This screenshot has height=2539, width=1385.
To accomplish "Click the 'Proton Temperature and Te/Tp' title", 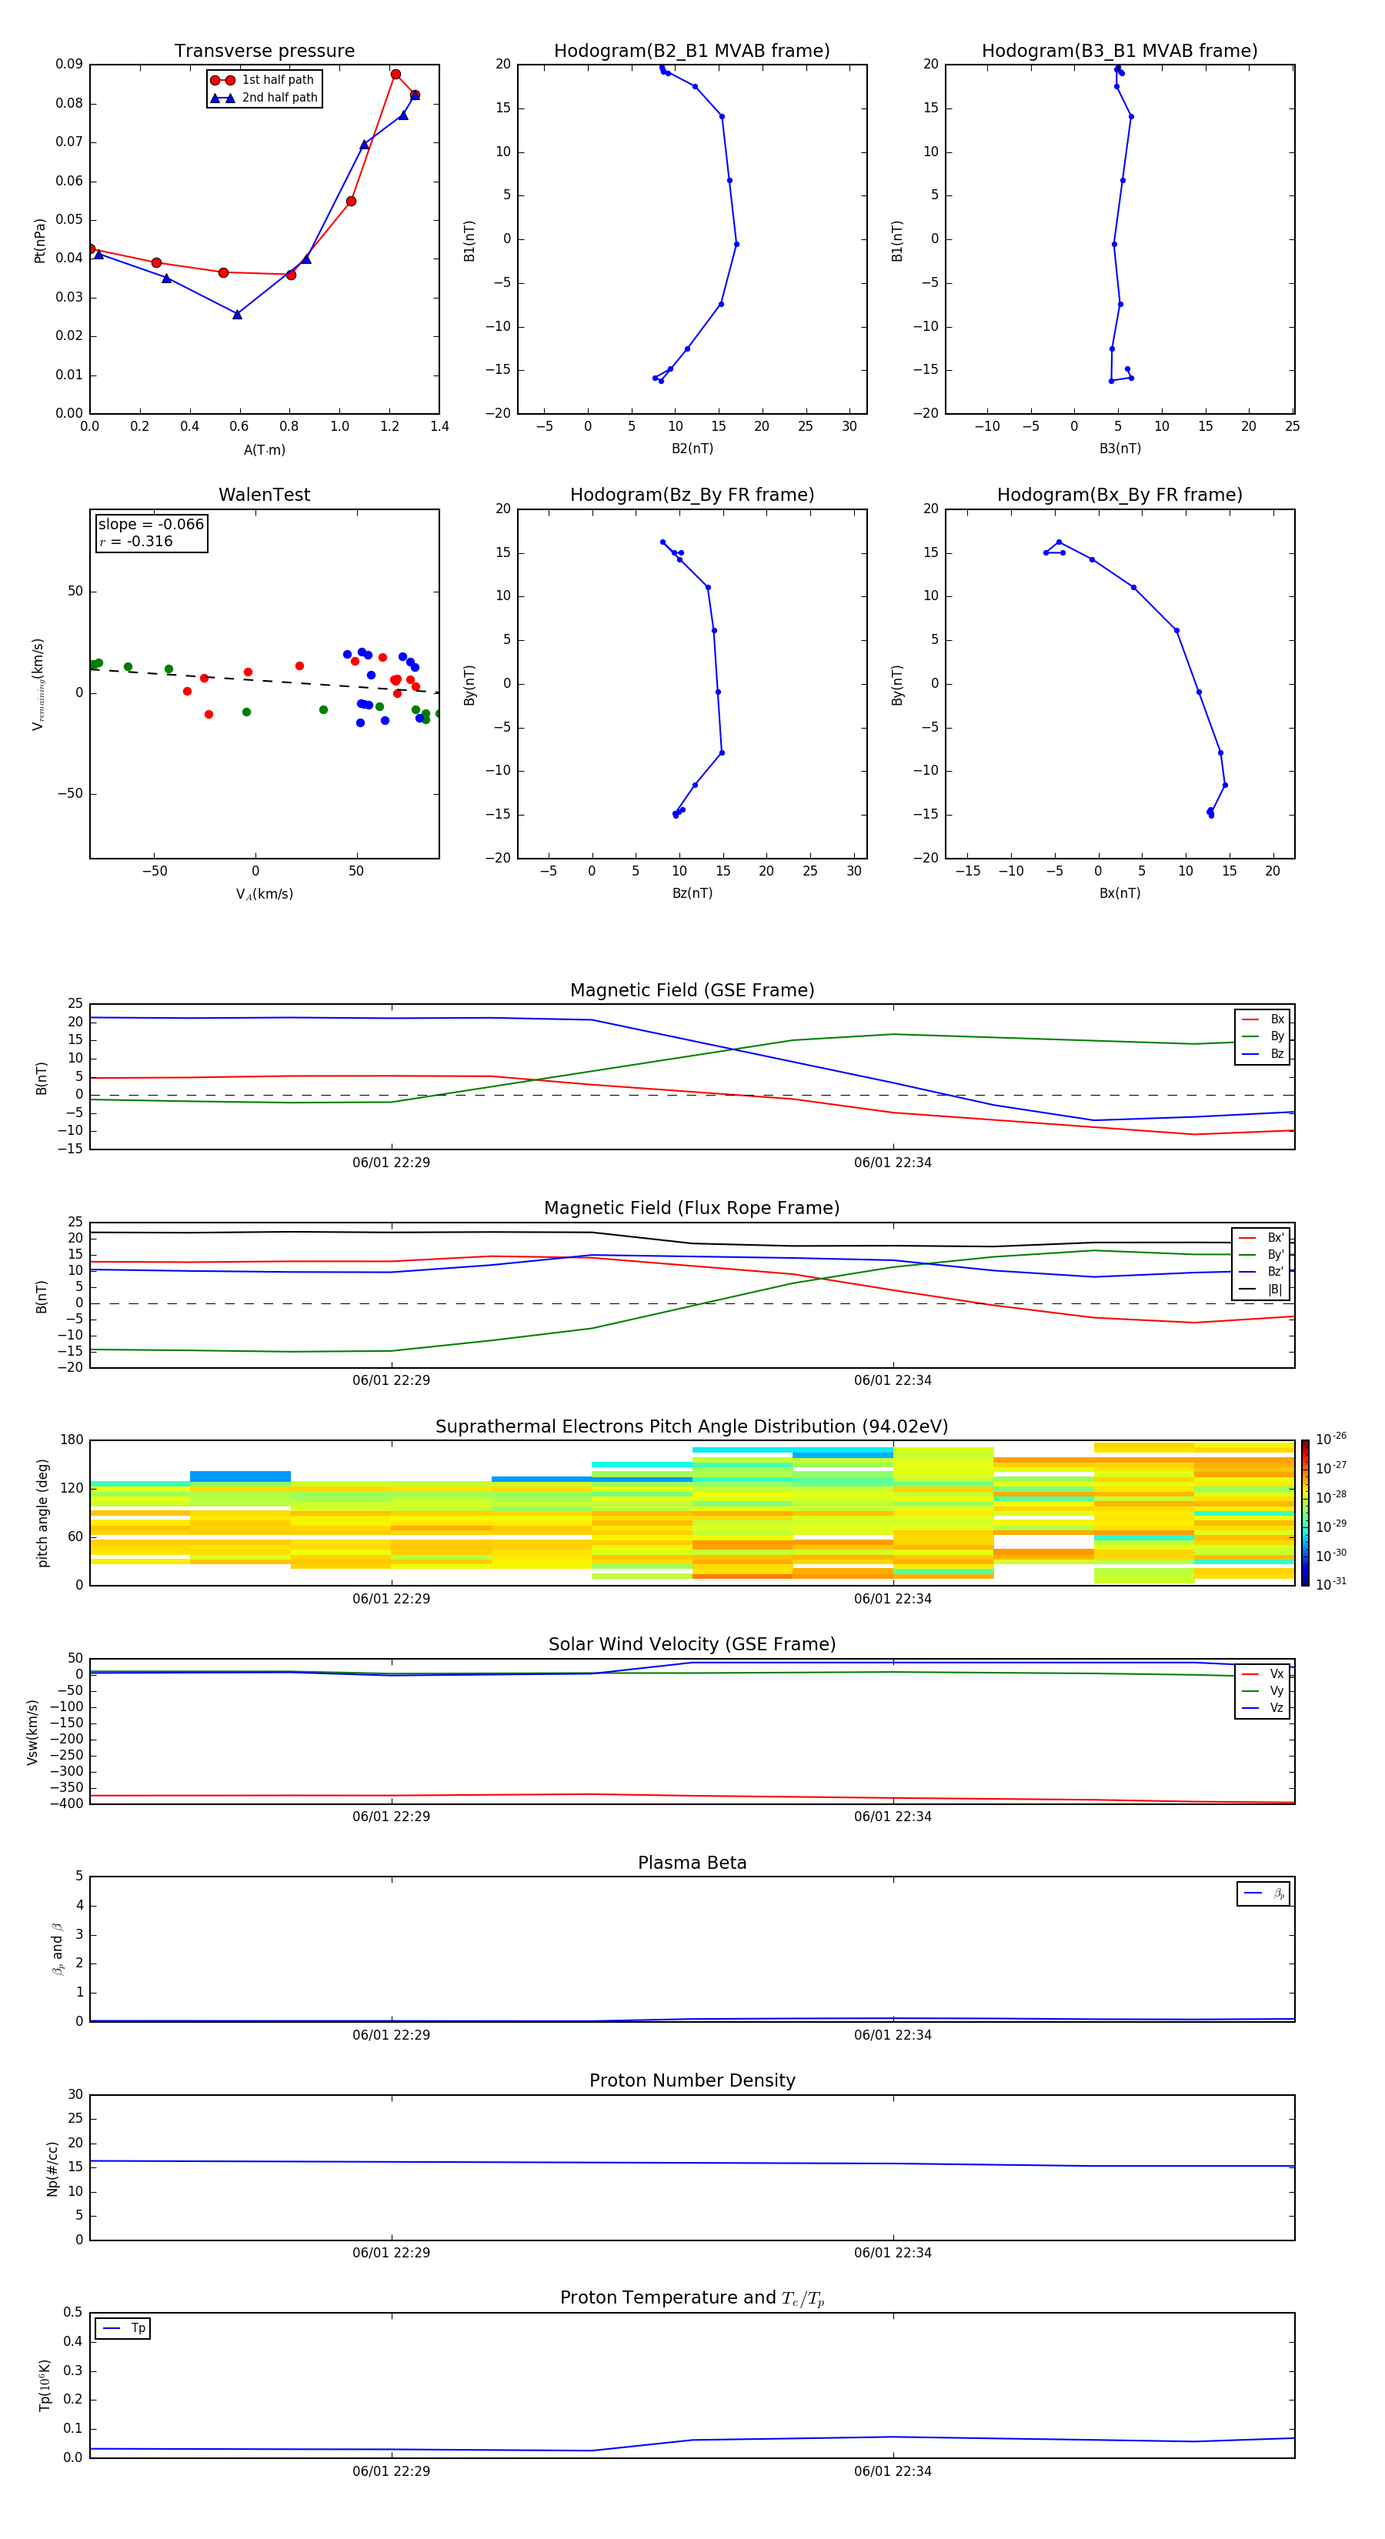I will (692, 2297).
